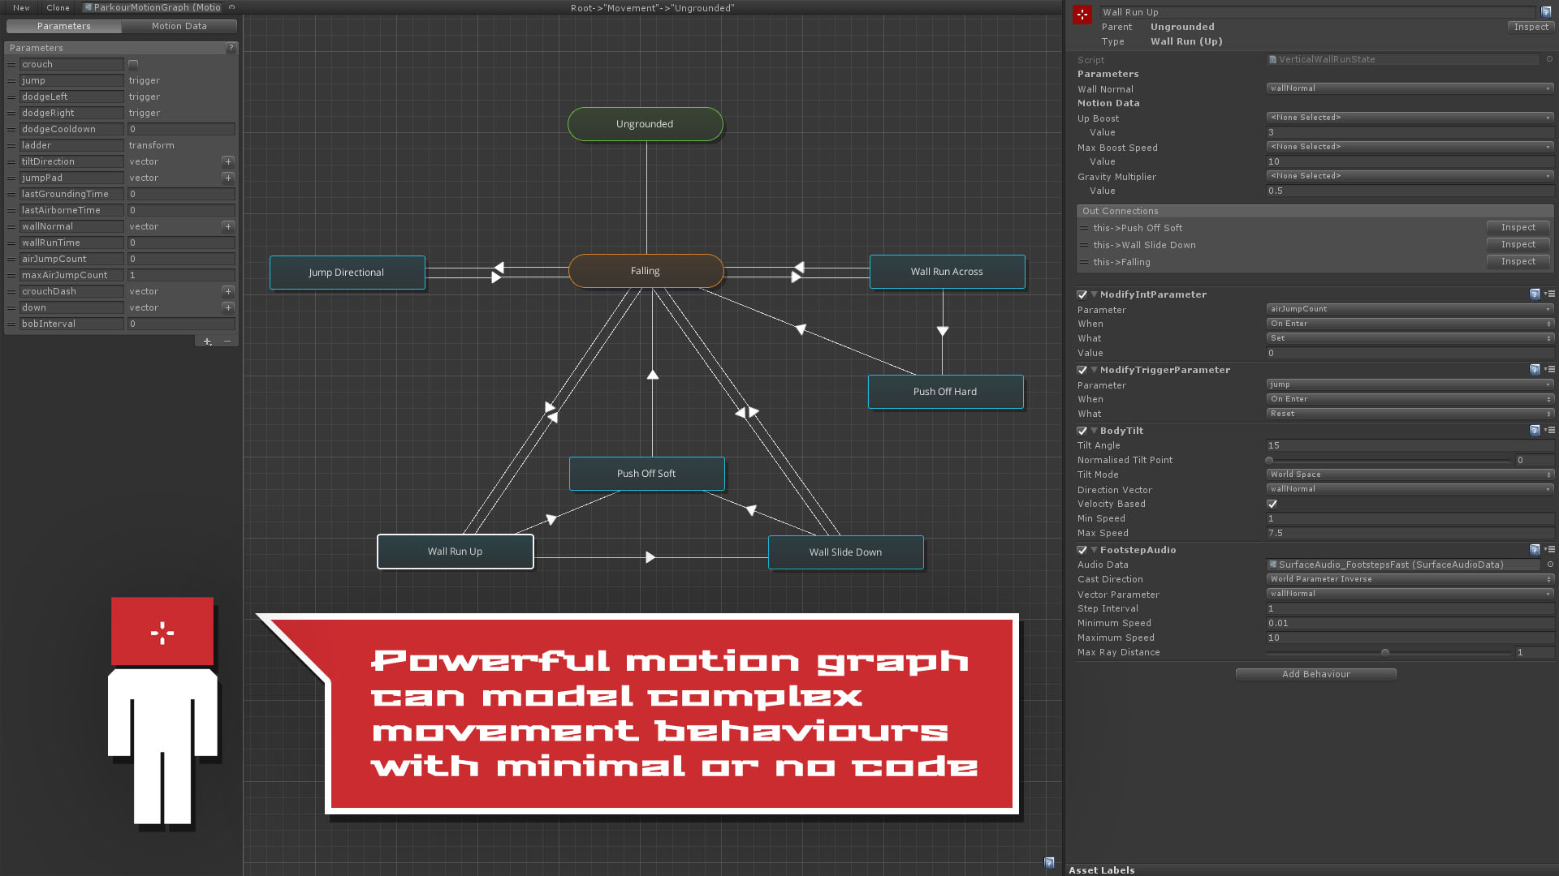Screen dimensions: 1559x876
Task: Open help for the Parameters panel
Action: (x=231, y=48)
